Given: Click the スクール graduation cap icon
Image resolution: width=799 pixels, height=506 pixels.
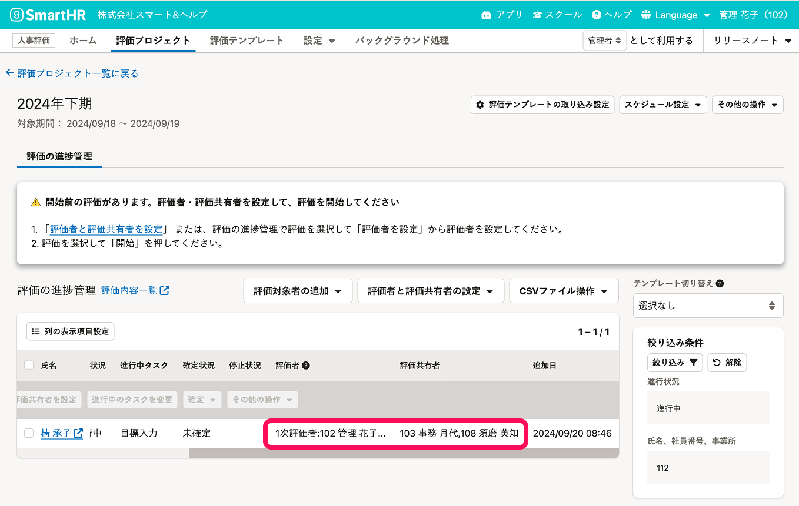Looking at the screenshot, I should point(538,15).
